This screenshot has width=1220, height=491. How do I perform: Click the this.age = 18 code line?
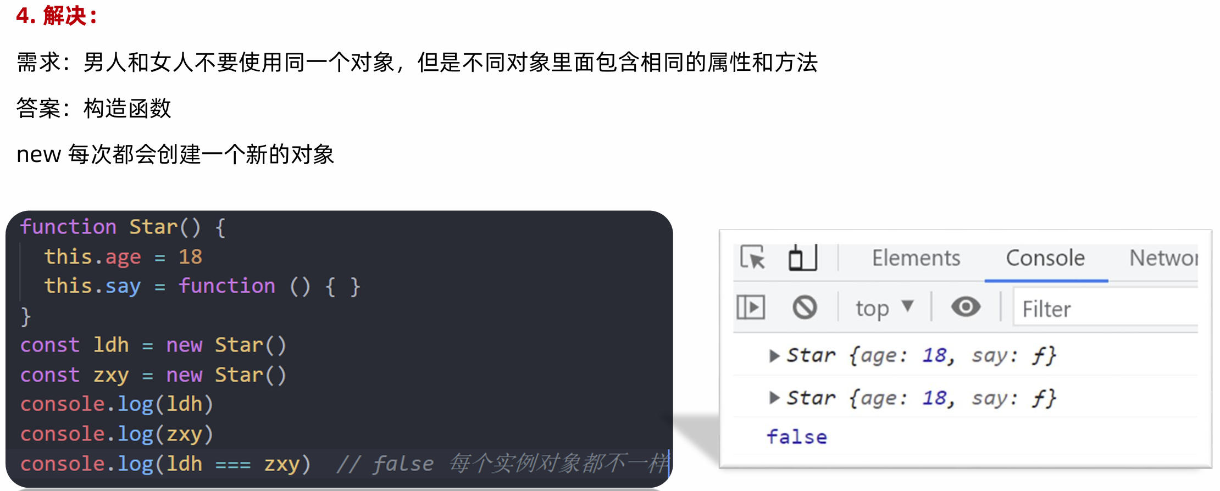(x=123, y=256)
